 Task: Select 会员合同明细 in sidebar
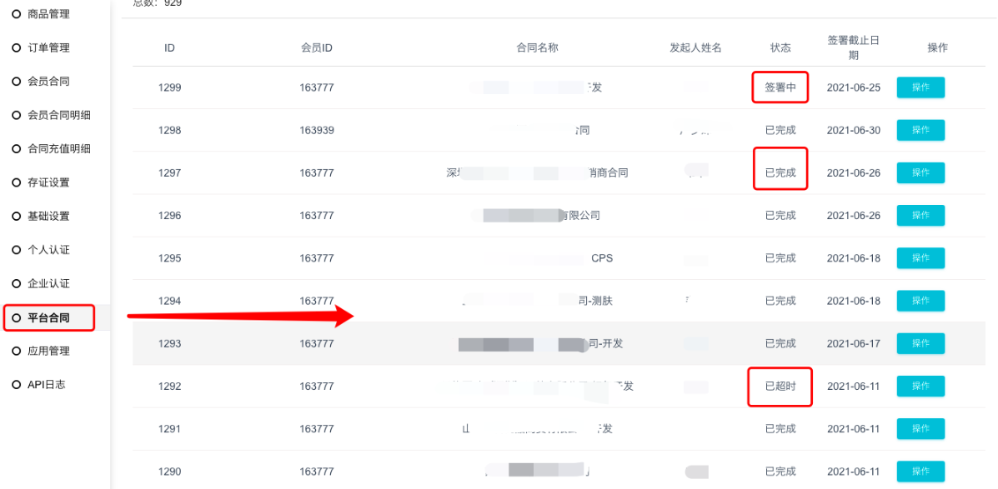58,115
